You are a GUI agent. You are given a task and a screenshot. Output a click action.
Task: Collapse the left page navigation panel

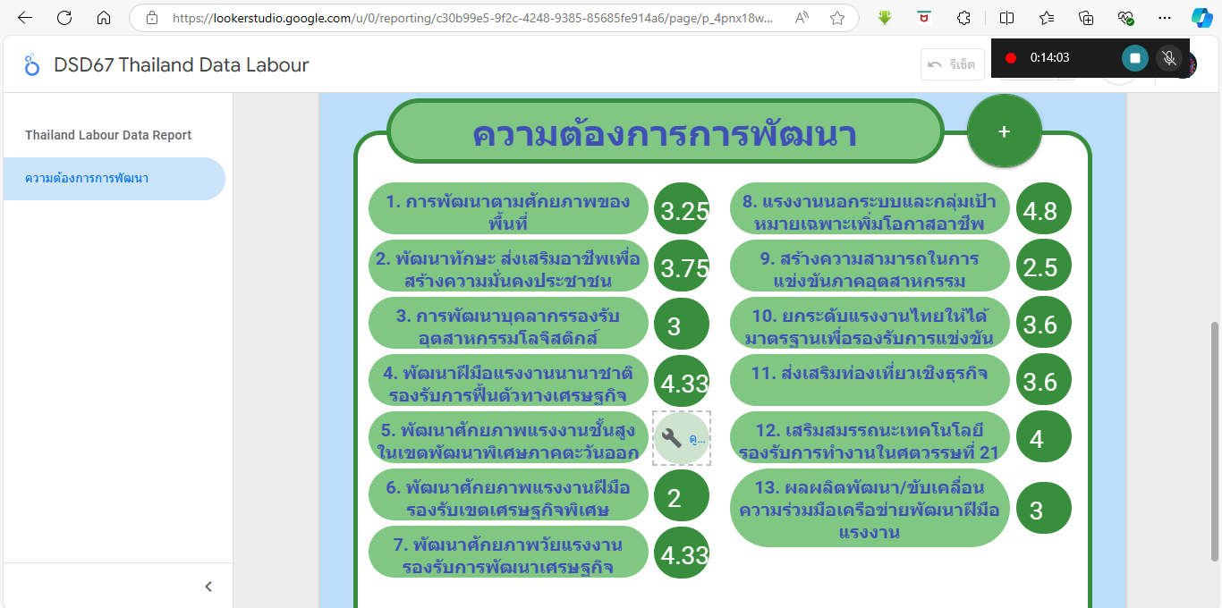[x=208, y=587]
